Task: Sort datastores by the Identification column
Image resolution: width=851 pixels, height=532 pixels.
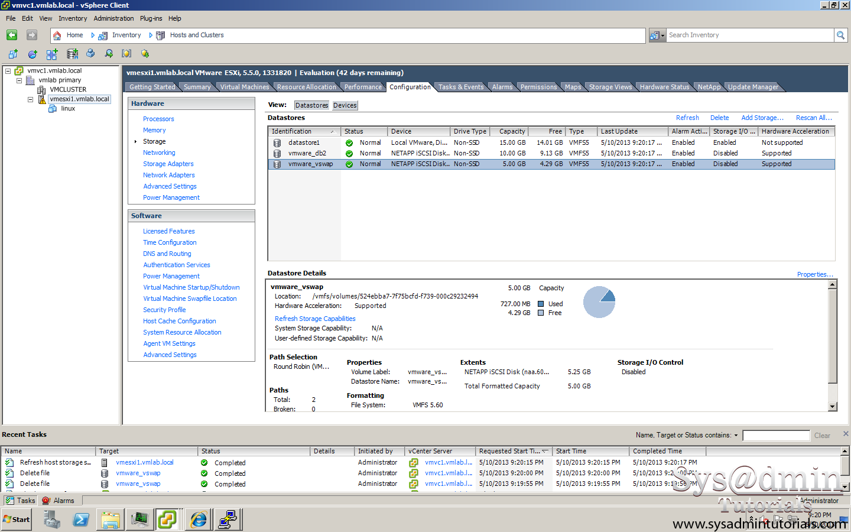Action: (x=304, y=131)
